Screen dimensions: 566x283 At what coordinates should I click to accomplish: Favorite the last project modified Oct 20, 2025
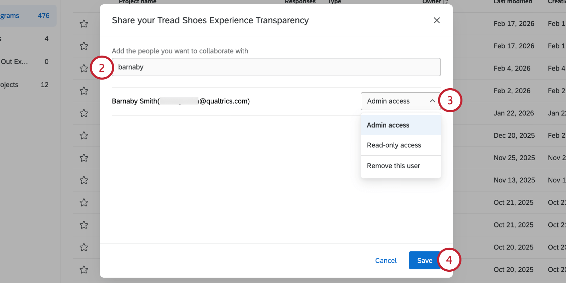(x=84, y=269)
